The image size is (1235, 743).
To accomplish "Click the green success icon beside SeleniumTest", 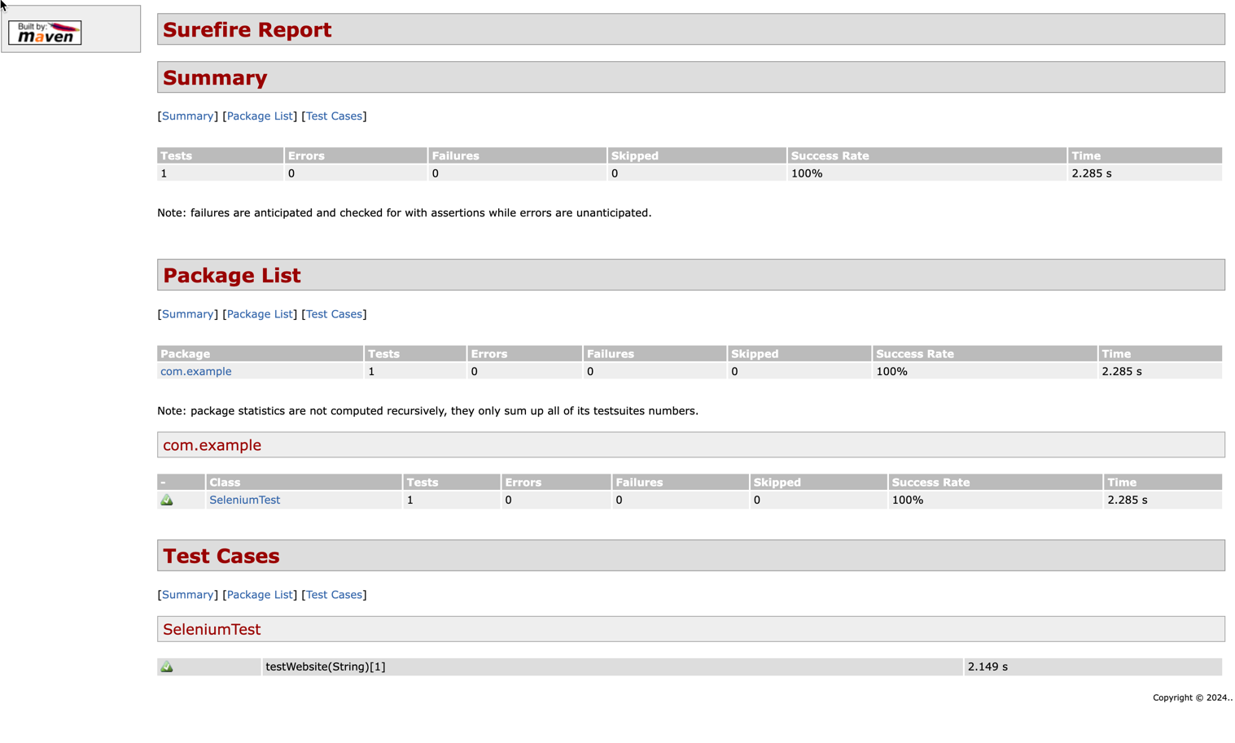I will click(168, 499).
